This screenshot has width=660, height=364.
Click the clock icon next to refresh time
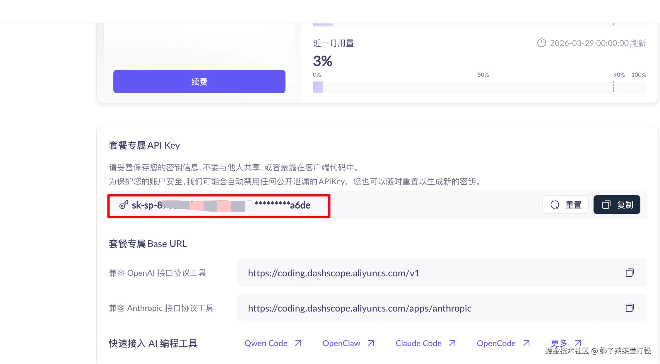click(x=541, y=43)
